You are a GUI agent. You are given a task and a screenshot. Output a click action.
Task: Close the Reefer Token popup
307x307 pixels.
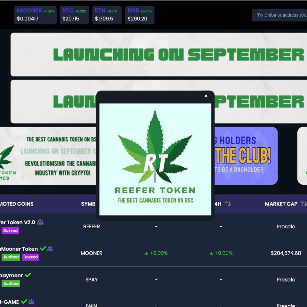[x=206, y=96]
